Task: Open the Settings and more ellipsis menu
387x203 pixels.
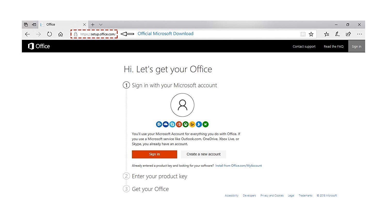Action: click(x=359, y=34)
